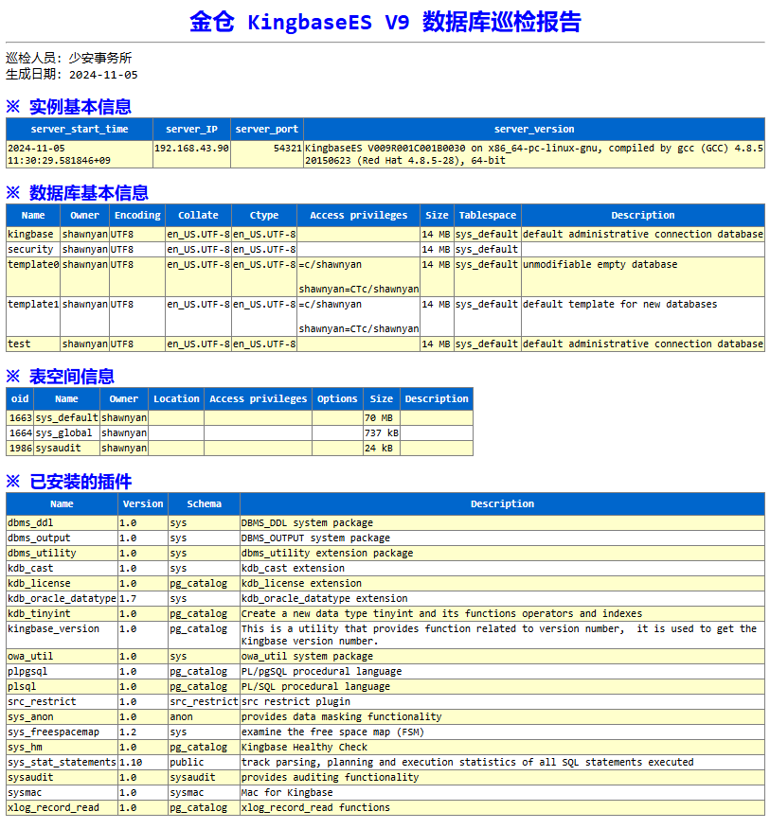Click the server_version column header
The width and height of the screenshot is (770, 829).
[534, 129]
